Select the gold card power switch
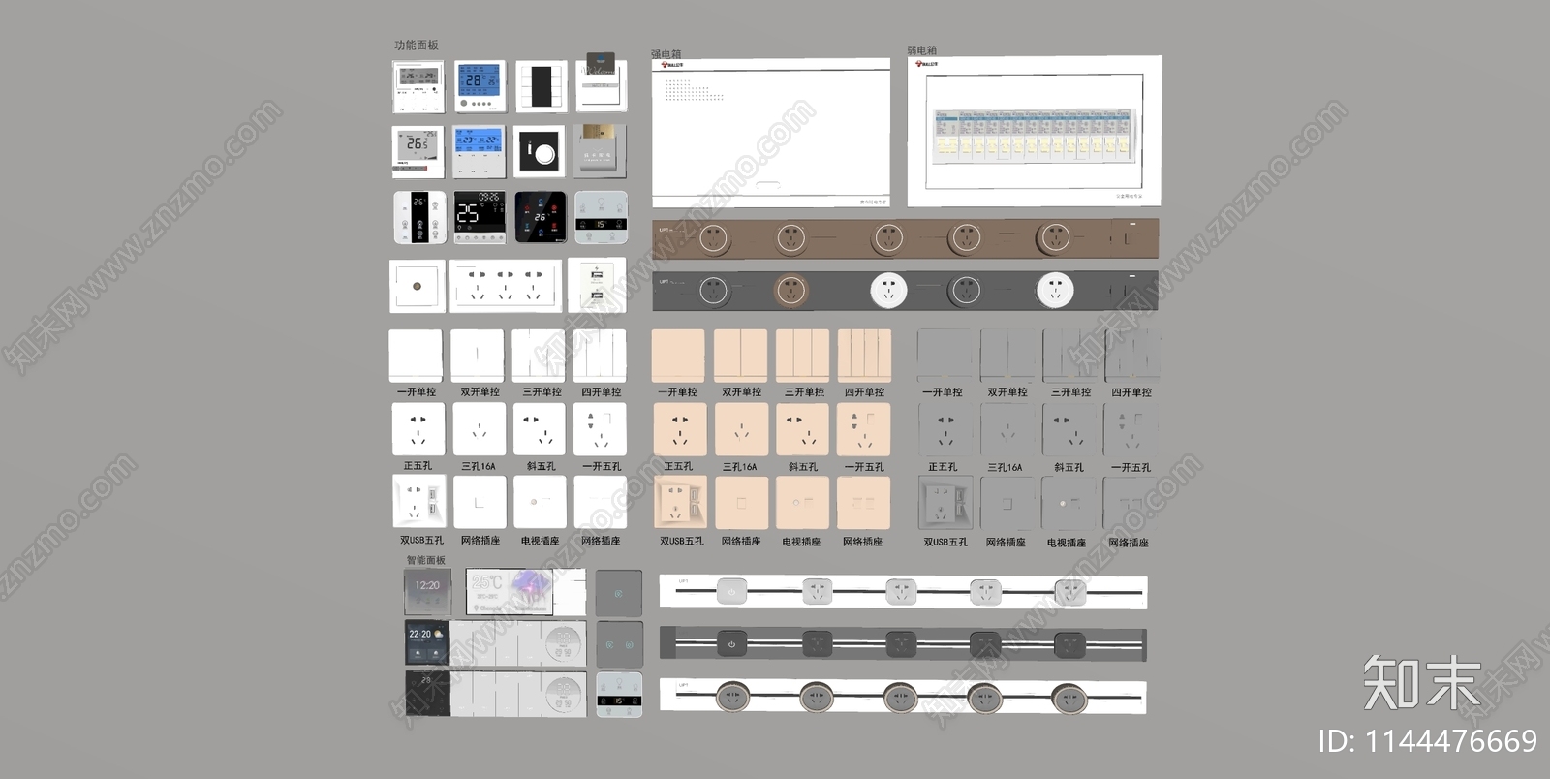This screenshot has height=779, width=1550. click(x=600, y=150)
